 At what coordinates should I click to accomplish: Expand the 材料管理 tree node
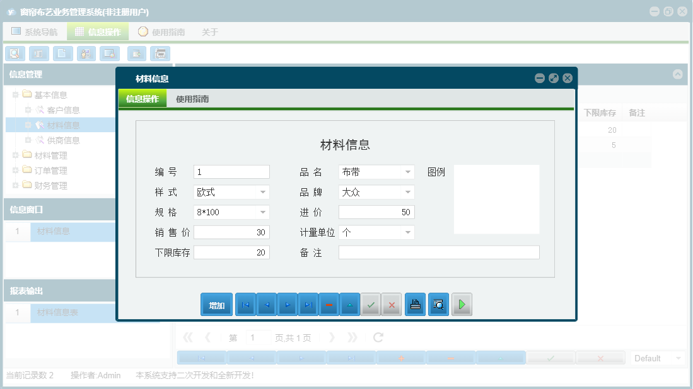click(x=16, y=155)
